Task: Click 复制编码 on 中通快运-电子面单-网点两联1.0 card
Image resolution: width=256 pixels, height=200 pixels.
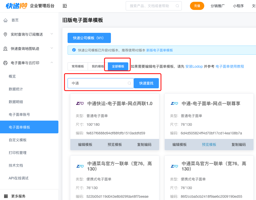Action: coord(144,145)
